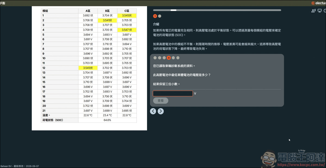Click the Electude logo in the header

pos(319,3)
